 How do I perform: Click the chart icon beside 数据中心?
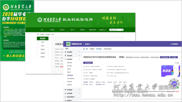coord(66,100)
